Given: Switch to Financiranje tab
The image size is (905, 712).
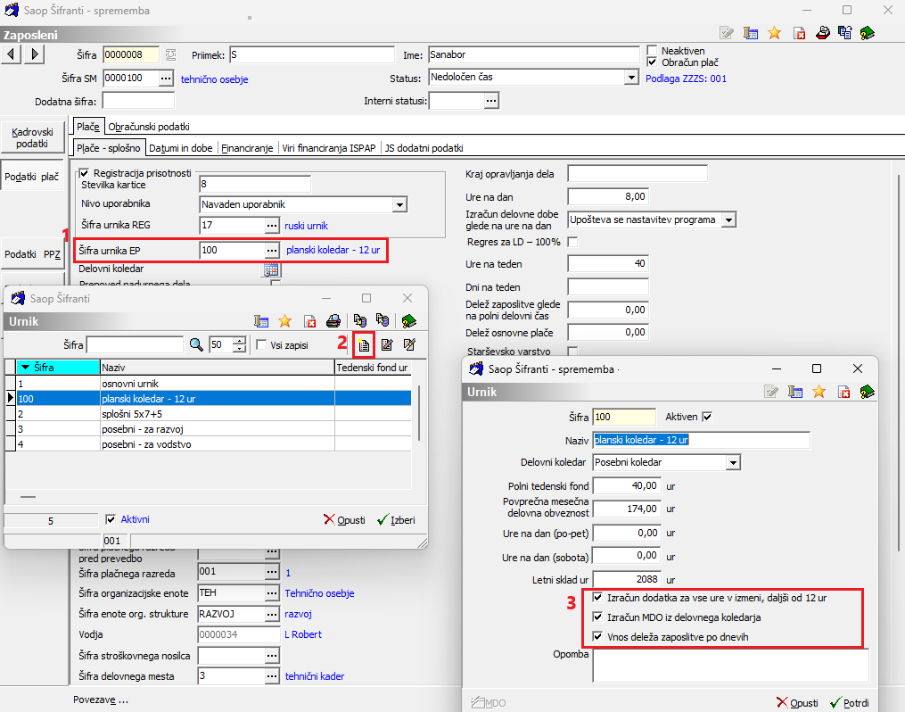Looking at the screenshot, I should (x=247, y=148).
